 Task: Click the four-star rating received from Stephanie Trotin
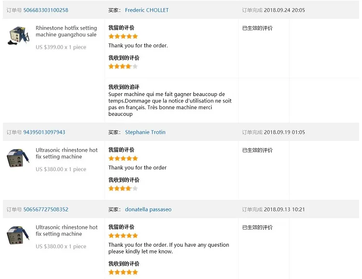point(123,188)
